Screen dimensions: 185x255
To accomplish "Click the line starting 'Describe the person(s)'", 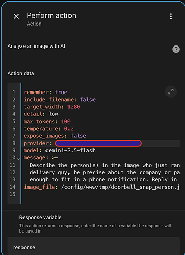I will pos(105,165).
